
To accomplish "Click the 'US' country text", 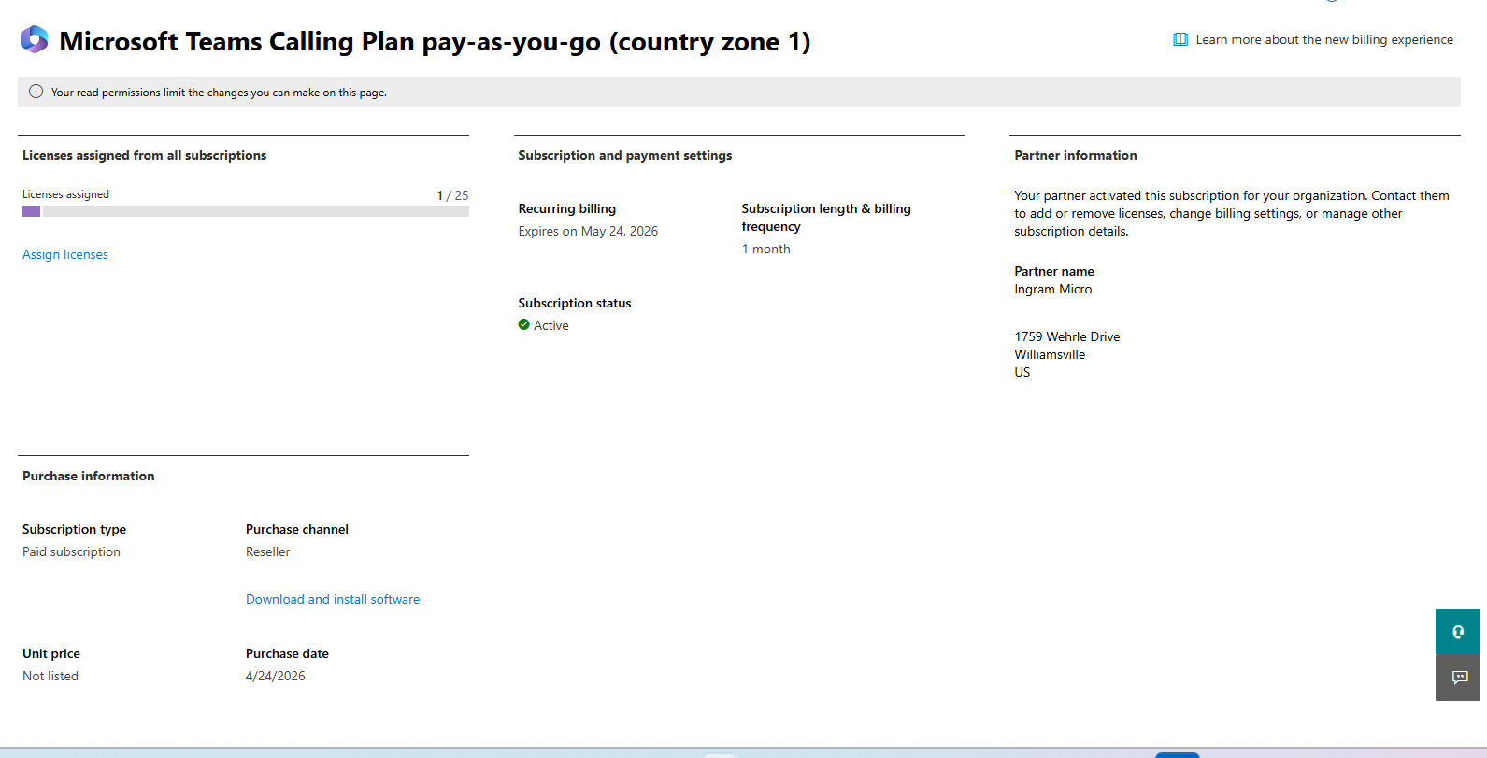I will 1022,372.
